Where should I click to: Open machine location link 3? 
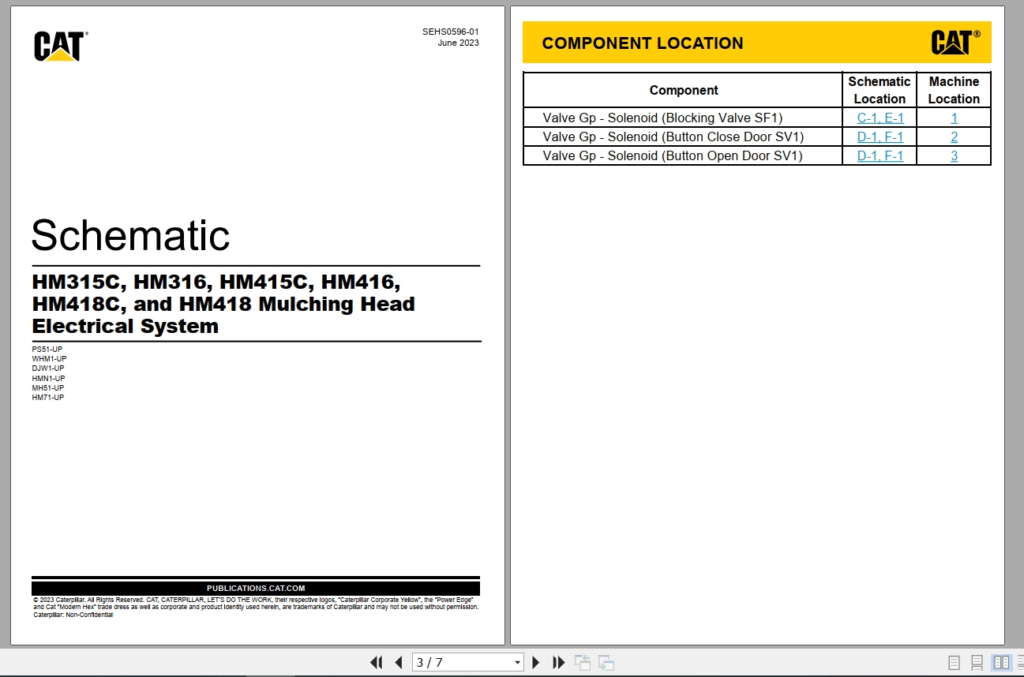(954, 155)
